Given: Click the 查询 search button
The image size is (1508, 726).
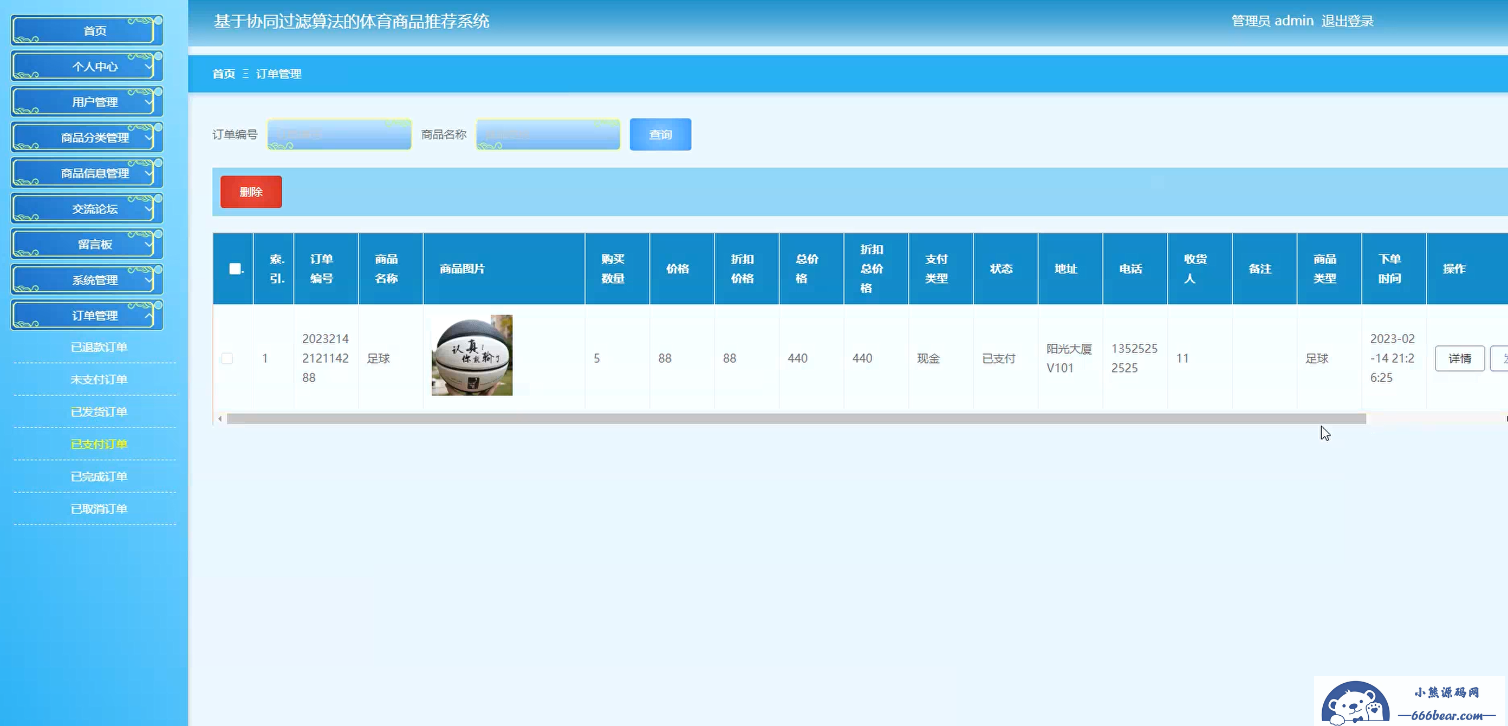Looking at the screenshot, I should click(660, 135).
